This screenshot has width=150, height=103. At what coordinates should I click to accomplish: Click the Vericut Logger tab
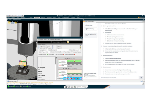(x=12, y=81)
